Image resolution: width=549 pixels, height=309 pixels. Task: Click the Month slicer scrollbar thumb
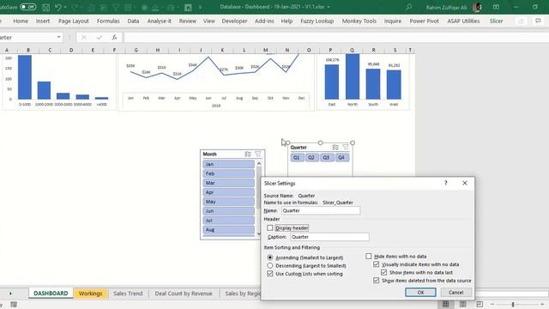(259, 187)
